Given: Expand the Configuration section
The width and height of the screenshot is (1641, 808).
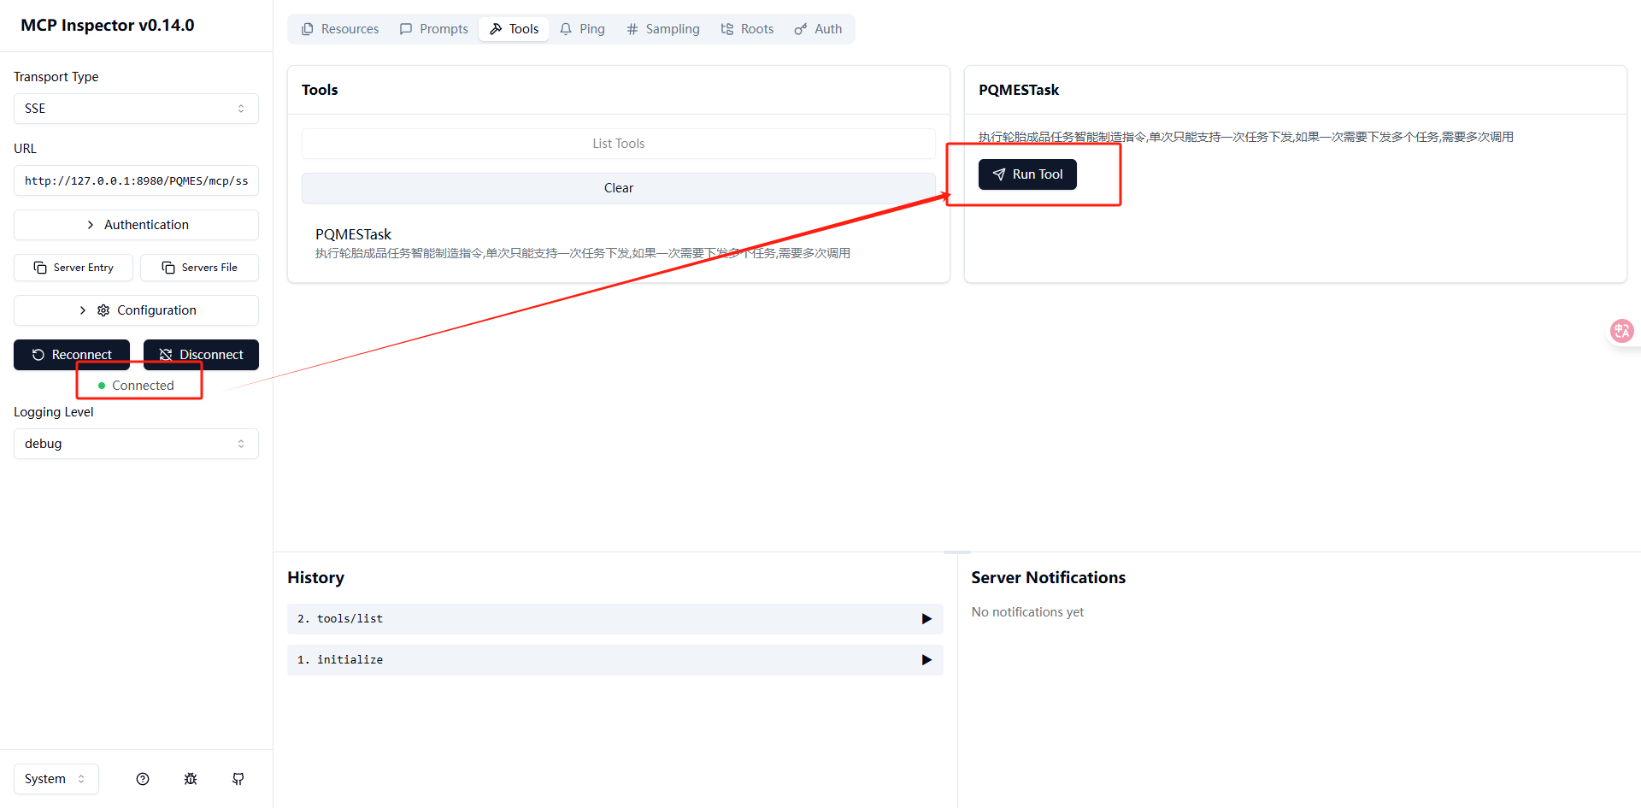Looking at the screenshot, I should pyautogui.click(x=136, y=310).
